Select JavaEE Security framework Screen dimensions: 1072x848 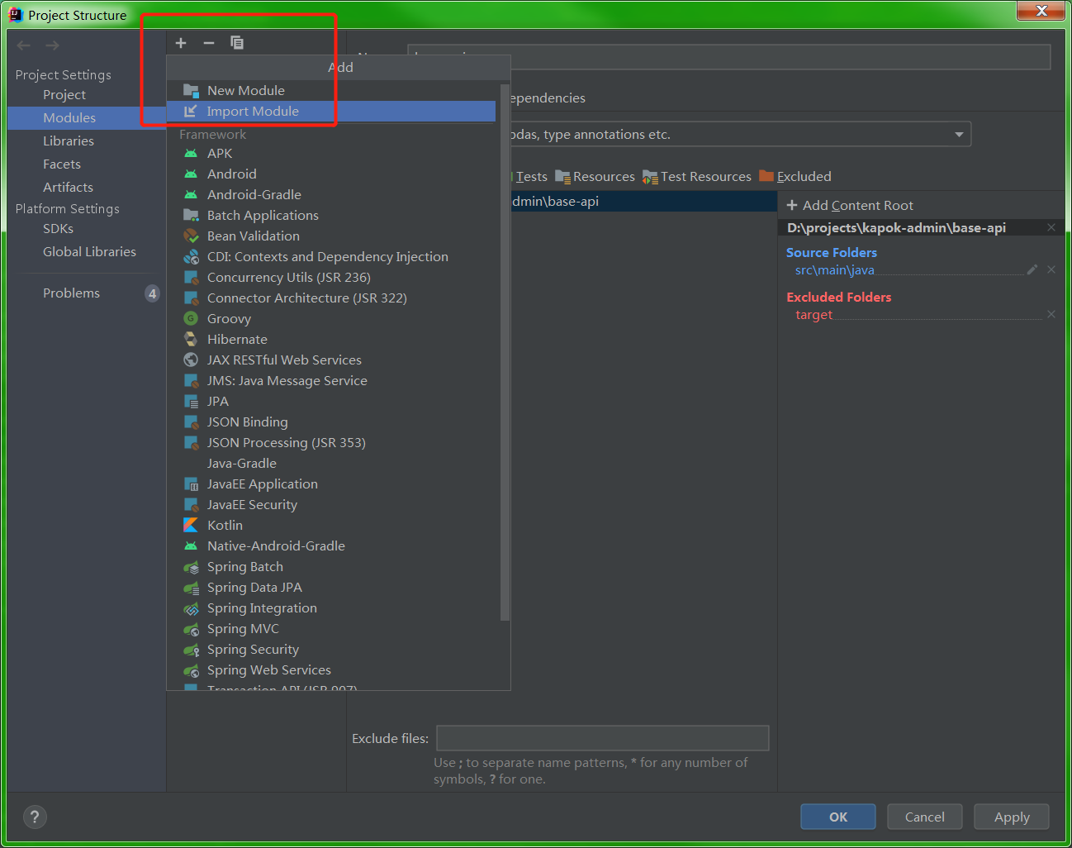click(333, 505)
